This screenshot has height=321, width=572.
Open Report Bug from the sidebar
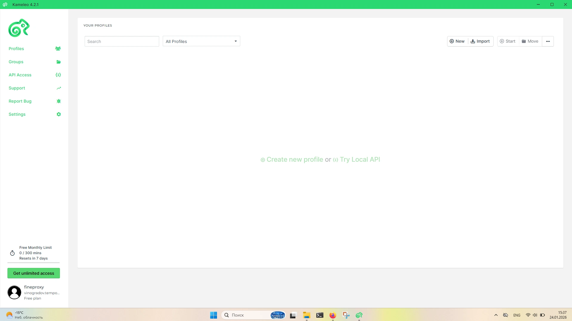[20, 101]
